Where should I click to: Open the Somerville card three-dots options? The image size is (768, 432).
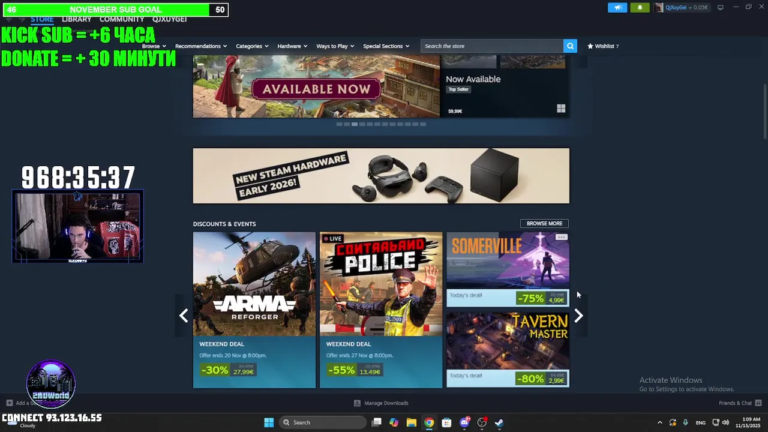561,237
